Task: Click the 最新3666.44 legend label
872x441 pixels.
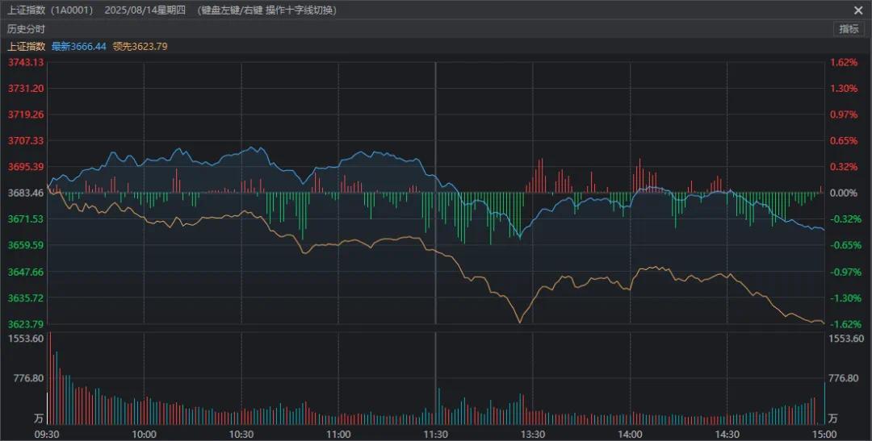Action: (79, 47)
